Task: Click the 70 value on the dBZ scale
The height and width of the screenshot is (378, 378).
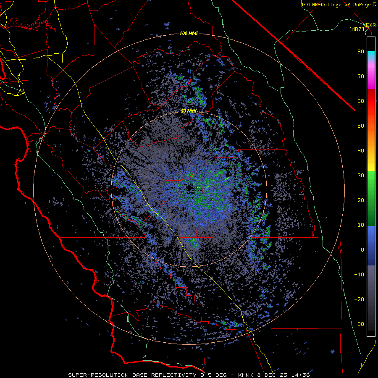Action: click(x=361, y=76)
